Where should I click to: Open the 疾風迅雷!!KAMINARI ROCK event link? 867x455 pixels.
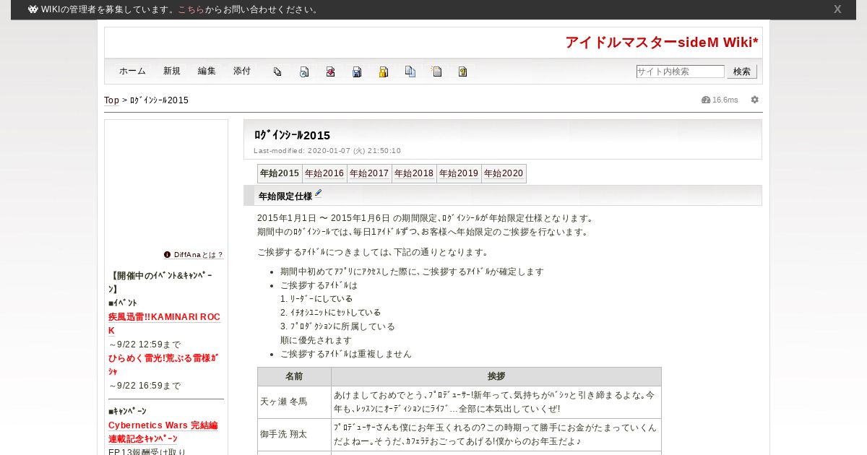(164, 324)
